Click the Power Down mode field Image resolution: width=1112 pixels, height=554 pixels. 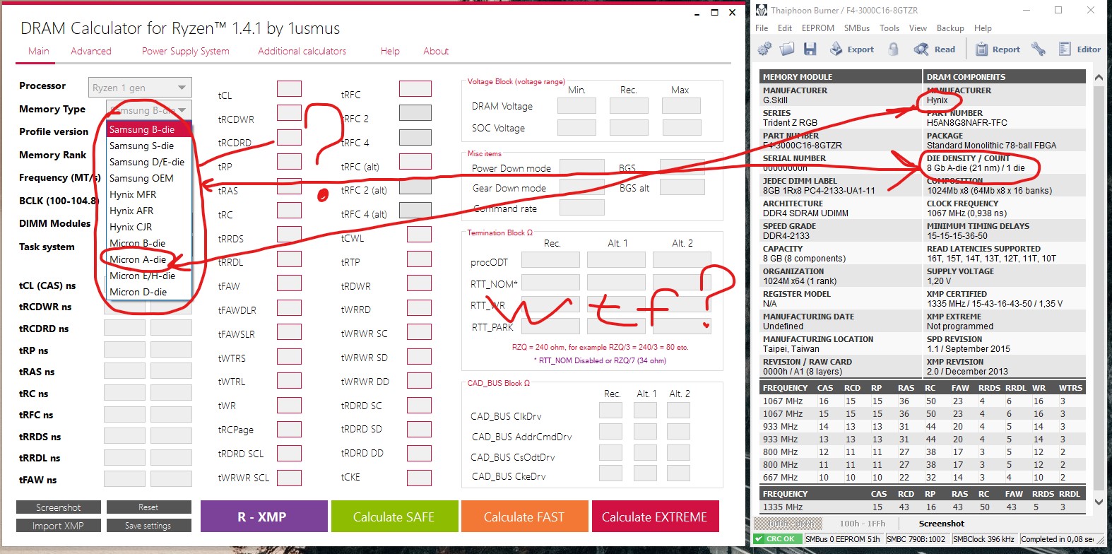pyautogui.click(x=582, y=167)
